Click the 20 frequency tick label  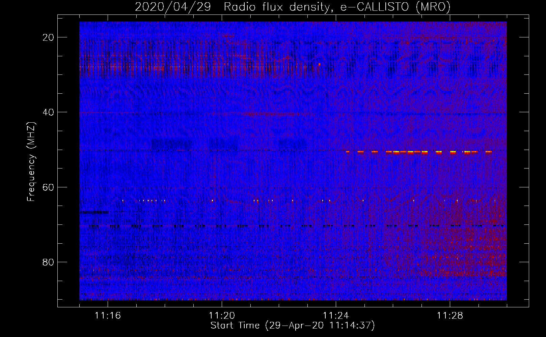(48, 37)
